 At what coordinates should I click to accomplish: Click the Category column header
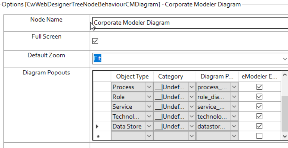pos(170,77)
